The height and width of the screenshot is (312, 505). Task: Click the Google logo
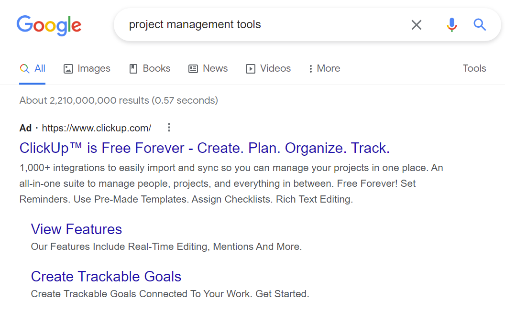pos(49,25)
